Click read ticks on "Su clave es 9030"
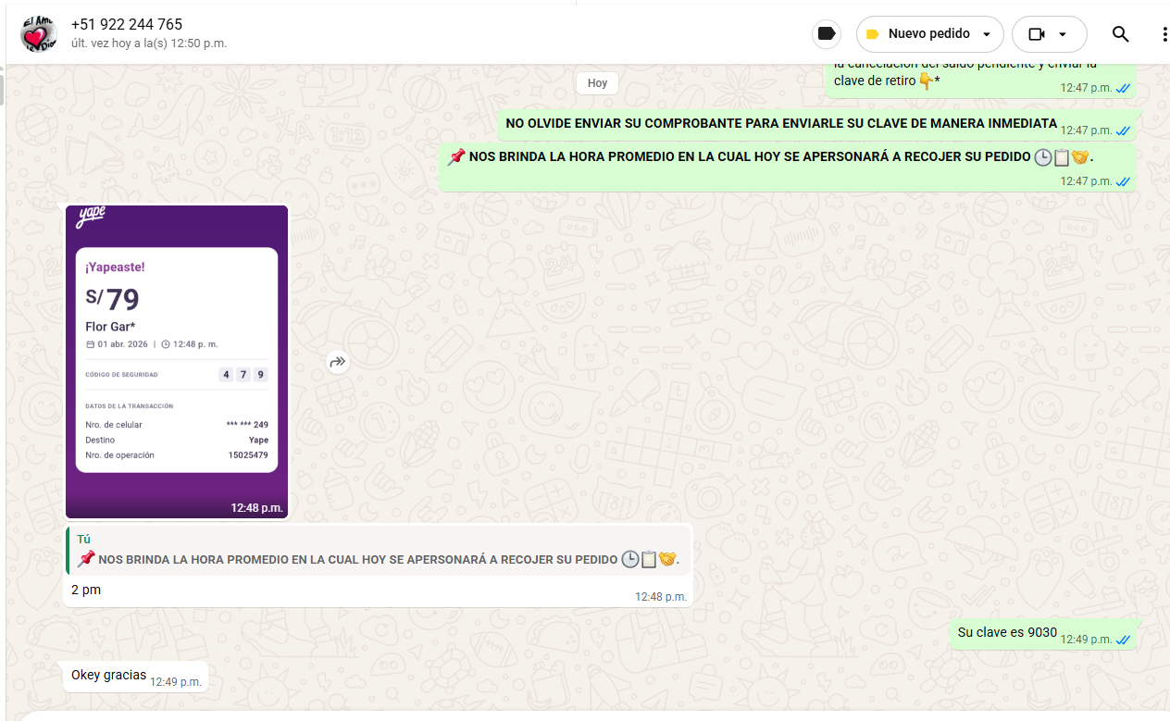Screen dimensions: 1170x721 click(x=1123, y=640)
